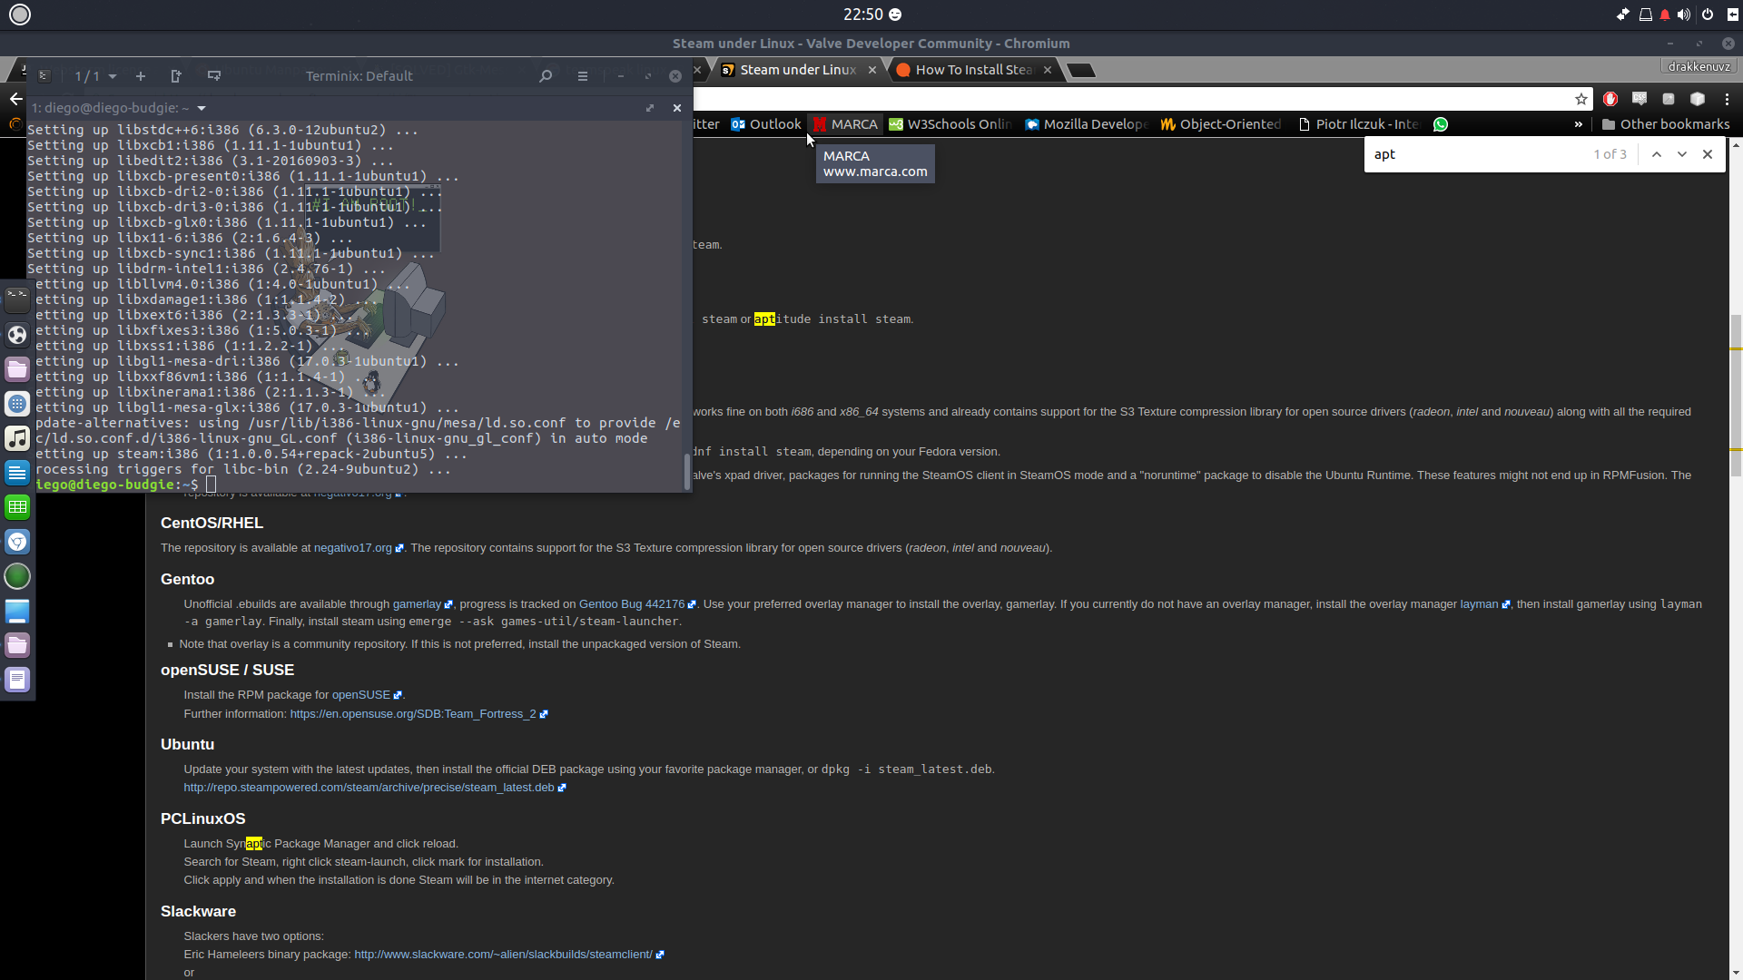The image size is (1743, 980).
Task: Open the Other bookmarks folder
Action: click(x=1666, y=124)
